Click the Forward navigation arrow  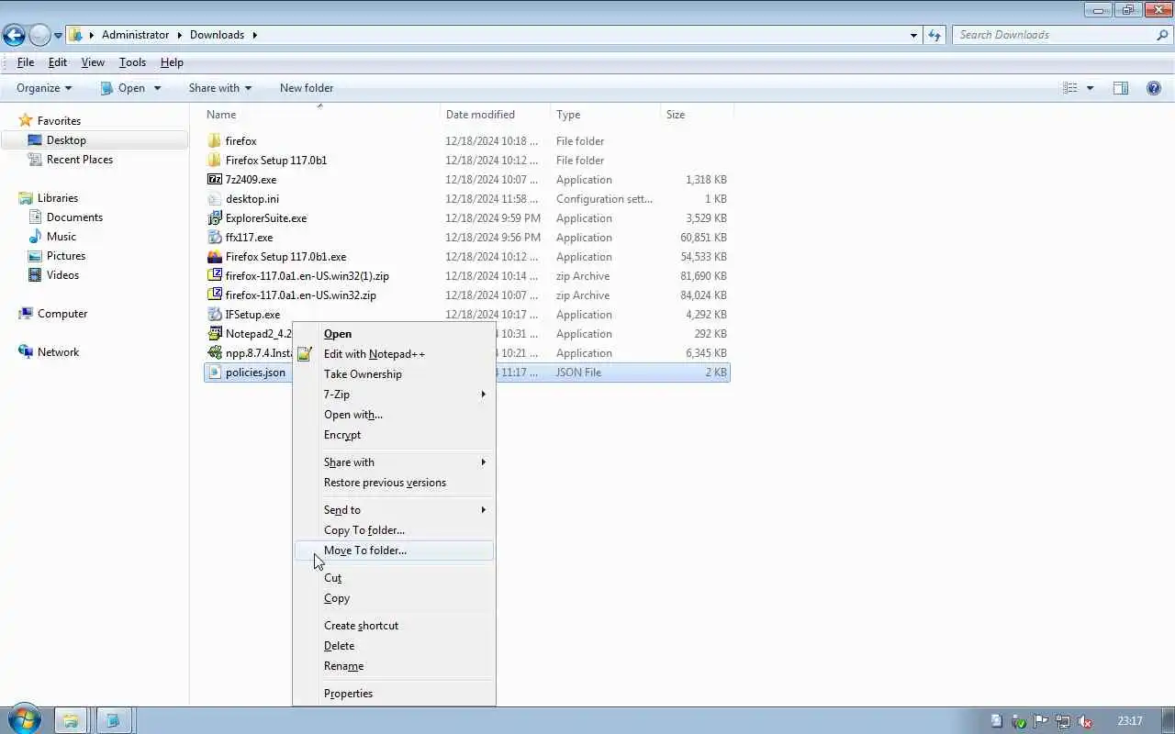click(39, 35)
